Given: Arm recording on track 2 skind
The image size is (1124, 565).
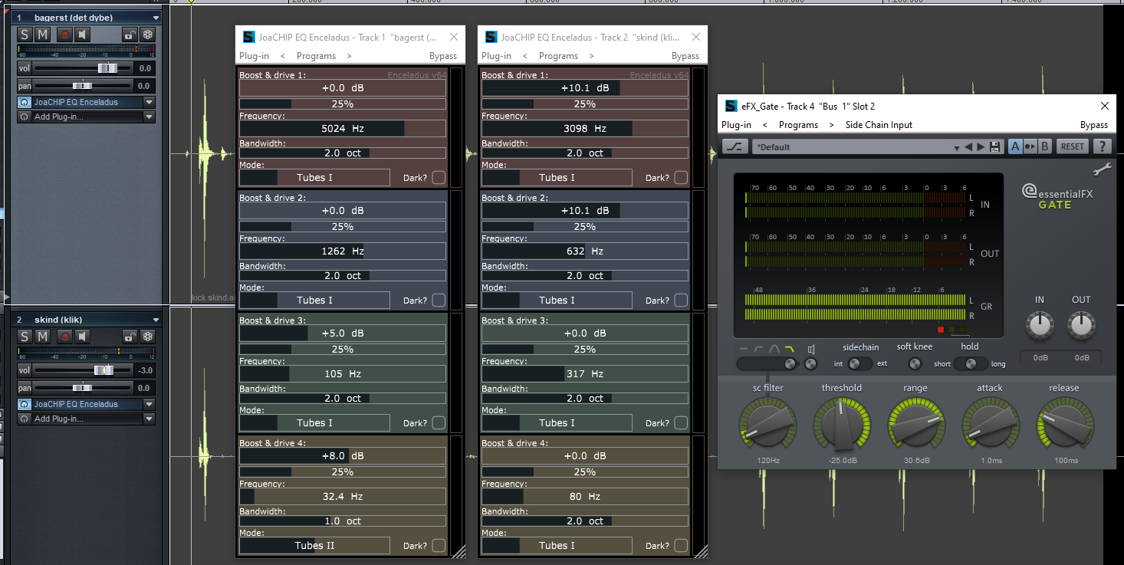Looking at the screenshot, I should (65, 337).
